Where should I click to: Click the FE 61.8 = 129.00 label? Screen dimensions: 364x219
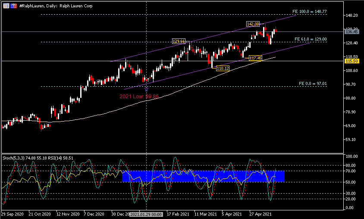coord(311,39)
